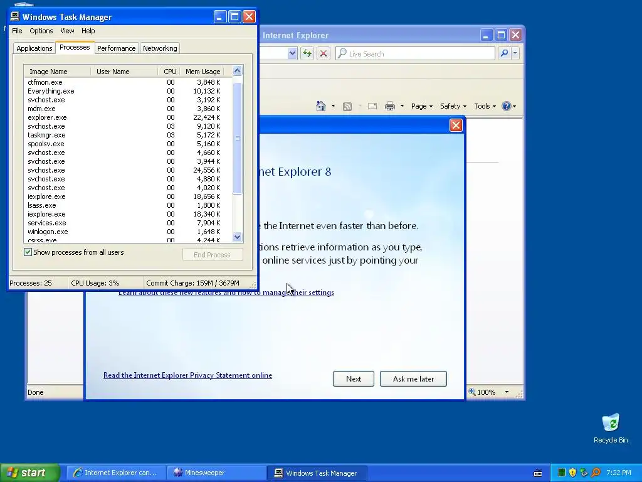This screenshot has height=482, width=642.
Task: Click scroll down arrow in process list
Action: tap(238, 237)
